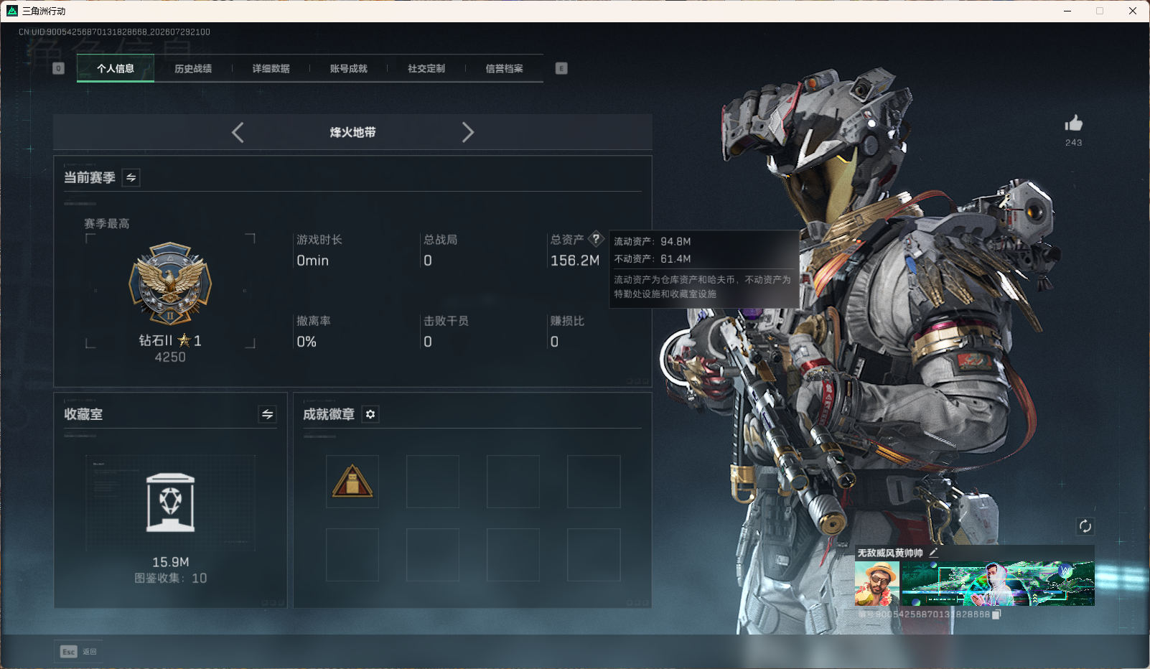The height and width of the screenshot is (669, 1150).
Task: Minimize the 三角洲行动 window
Action: pos(1067,11)
